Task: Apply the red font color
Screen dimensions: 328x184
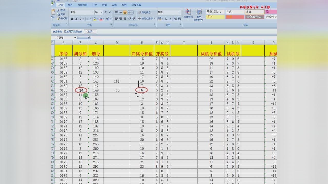Action: [x=101, y=19]
